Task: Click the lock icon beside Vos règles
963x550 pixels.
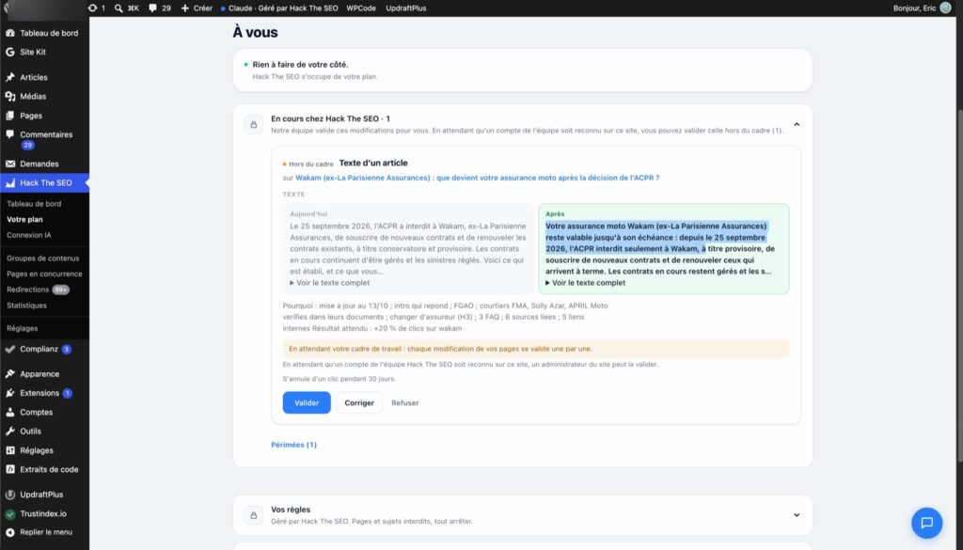Action: click(254, 515)
